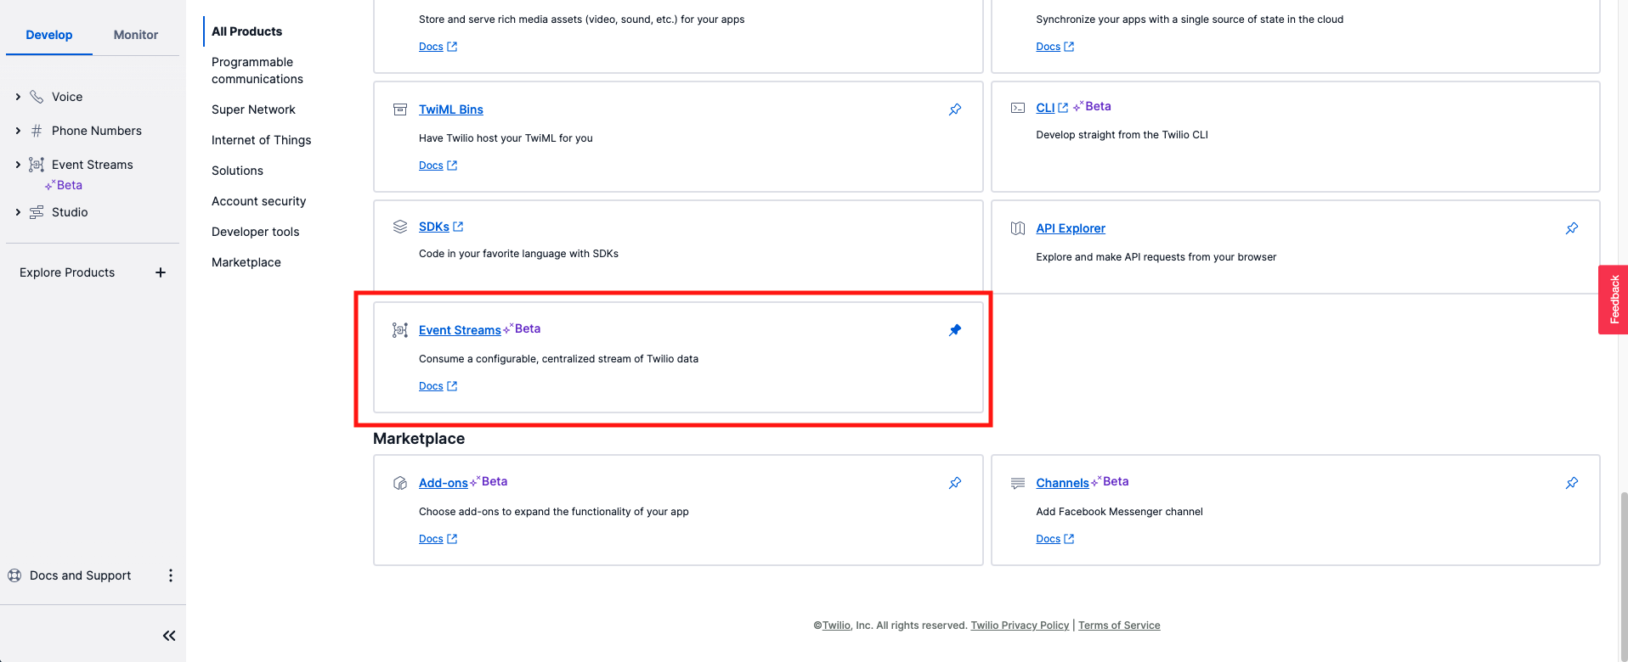Click the Studio flow icon in sidebar
The height and width of the screenshot is (662, 1628).
37,212
